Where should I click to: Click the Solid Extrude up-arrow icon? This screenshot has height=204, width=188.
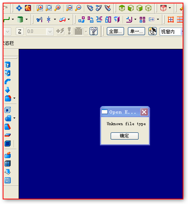point(8,65)
